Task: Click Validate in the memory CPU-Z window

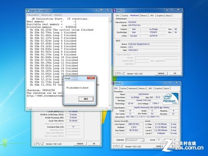Action: [x=80, y=144]
